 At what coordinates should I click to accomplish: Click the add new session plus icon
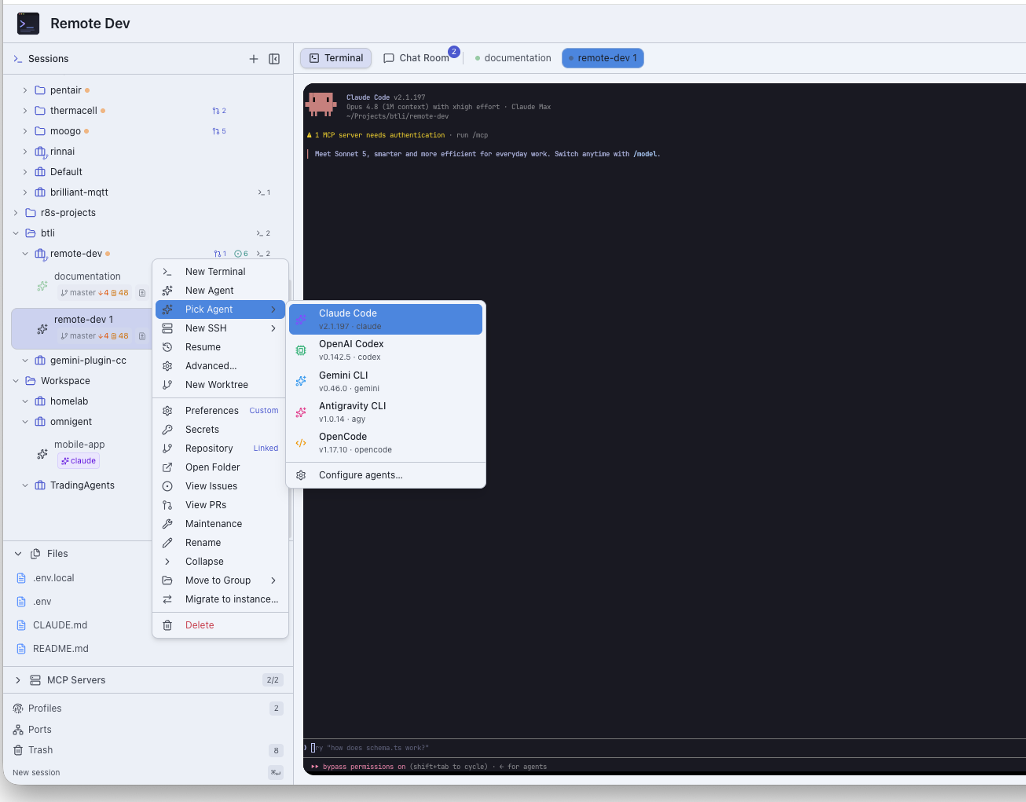pos(254,59)
